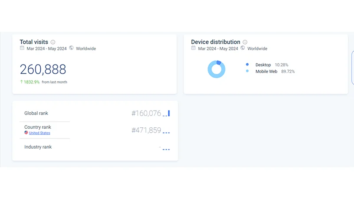Select the Worldwide label under Device distribution
The image size is (354, 199).
pyautogui.click(x=257, y=49)
